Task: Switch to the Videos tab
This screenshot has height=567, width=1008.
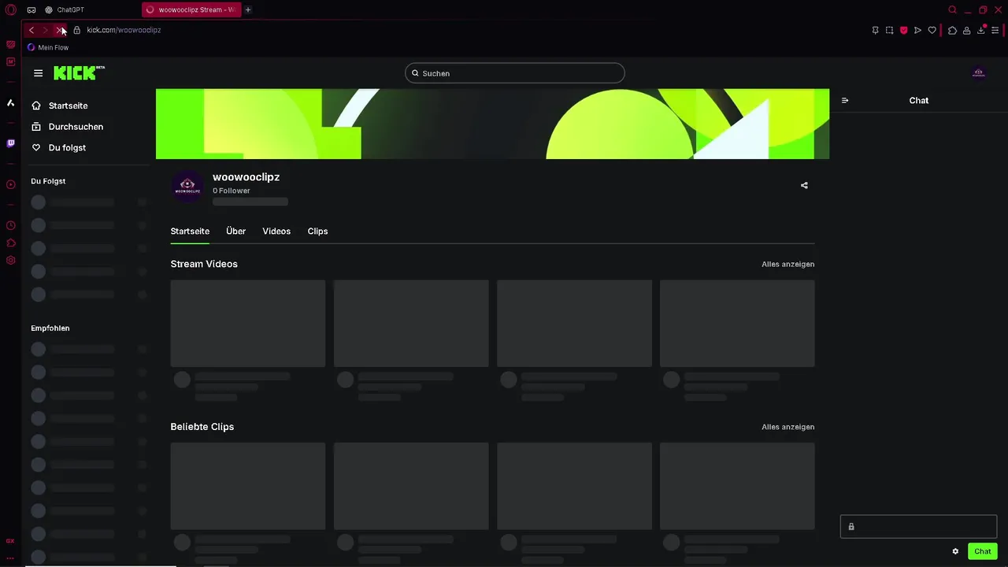Action: [276, 232]
